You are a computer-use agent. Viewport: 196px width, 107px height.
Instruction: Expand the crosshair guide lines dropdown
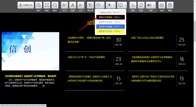click(114, 5)
